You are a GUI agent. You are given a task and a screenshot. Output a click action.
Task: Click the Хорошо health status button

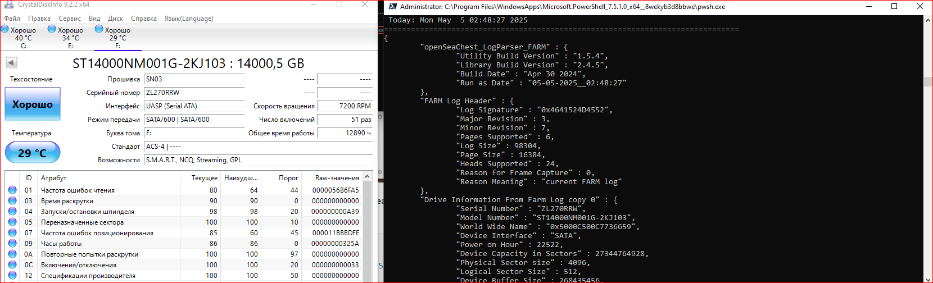point(33,104)
